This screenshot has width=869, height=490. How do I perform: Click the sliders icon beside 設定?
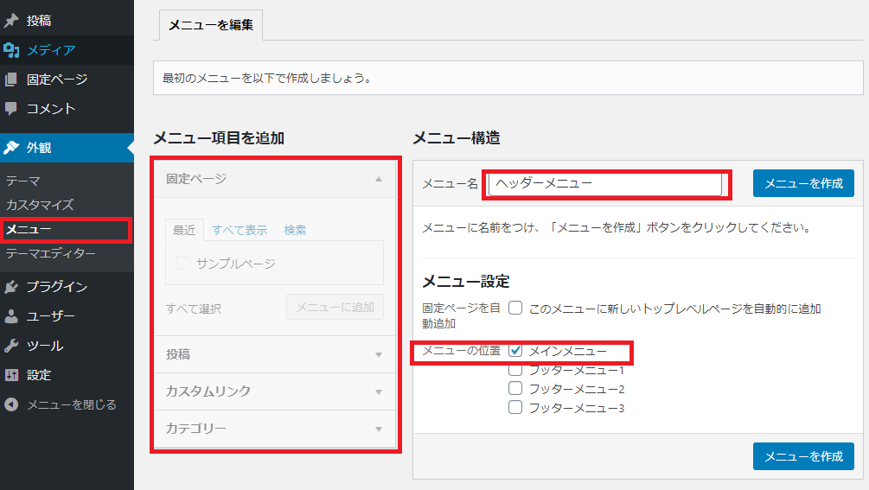[x=11, y=375]
